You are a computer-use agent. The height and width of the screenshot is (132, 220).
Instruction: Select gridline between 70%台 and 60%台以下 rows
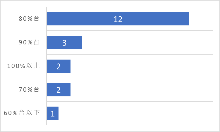[x=130, y=101]
